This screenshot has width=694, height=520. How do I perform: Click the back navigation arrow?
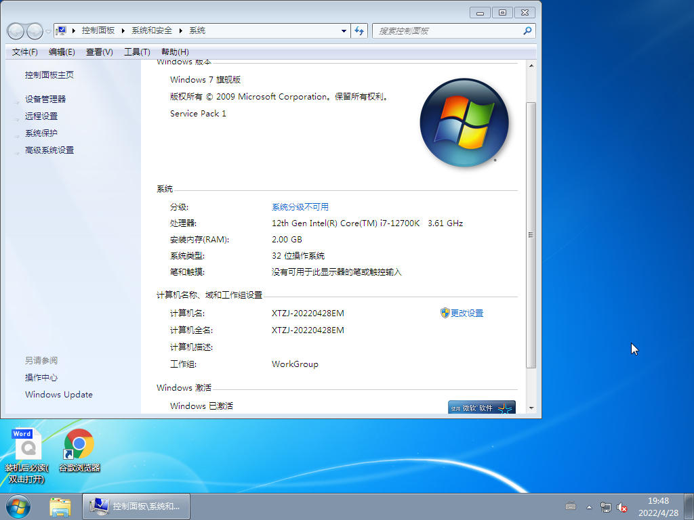click(x=14, y=30)
